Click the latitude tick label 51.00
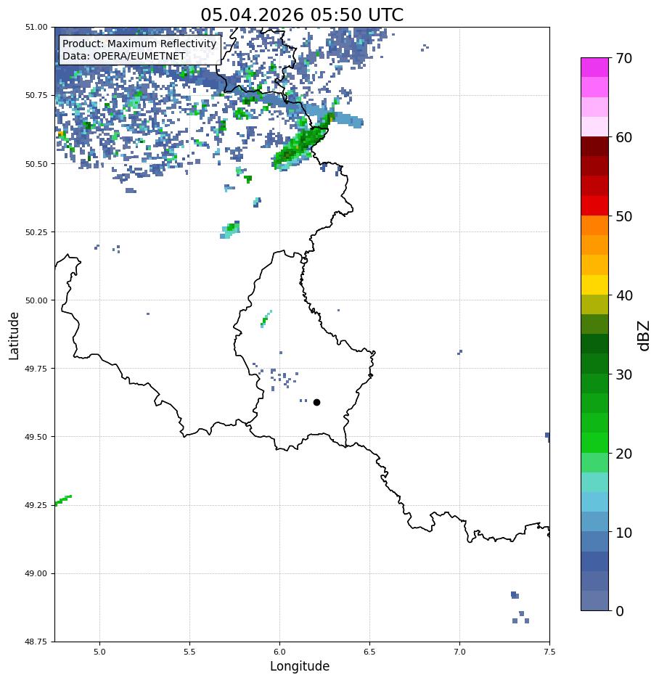Screen dimensions: 659x680 tap(36, 27)
